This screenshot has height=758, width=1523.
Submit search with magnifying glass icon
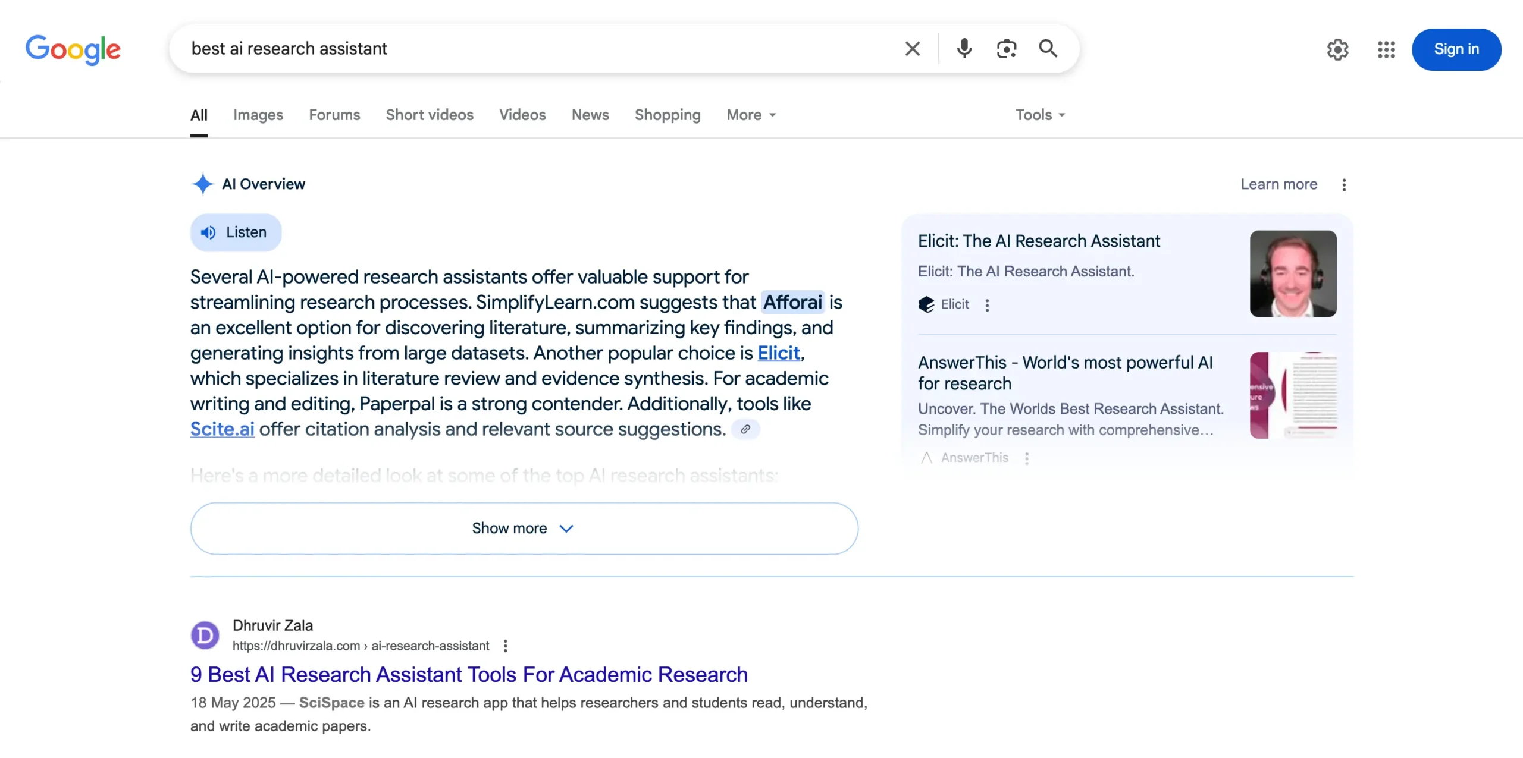click(1048, 49)
